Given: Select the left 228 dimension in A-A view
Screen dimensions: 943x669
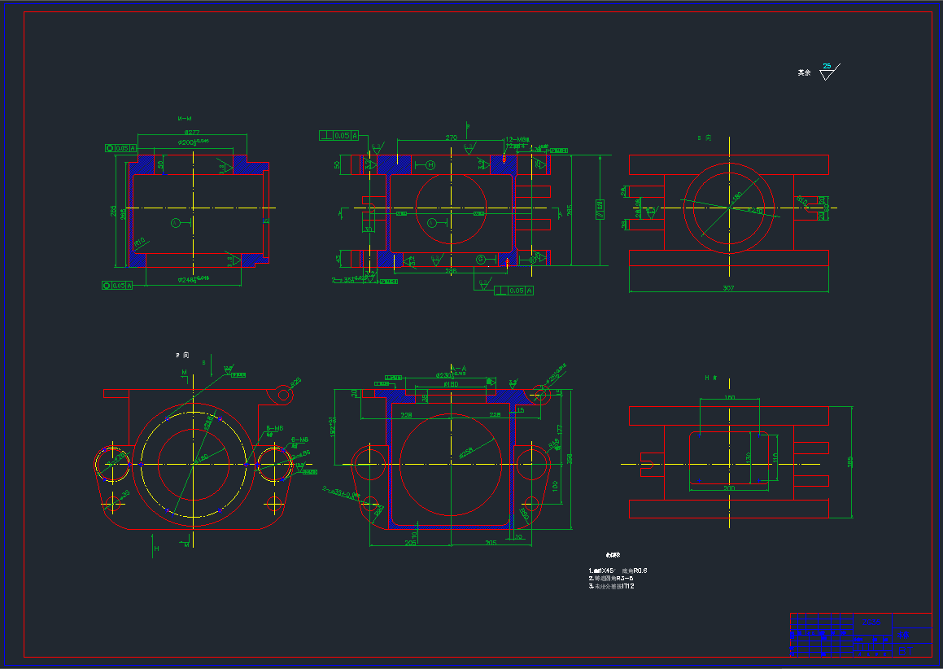Looking at the screenshot, I should pyautogui.click(x=406, y=415).
